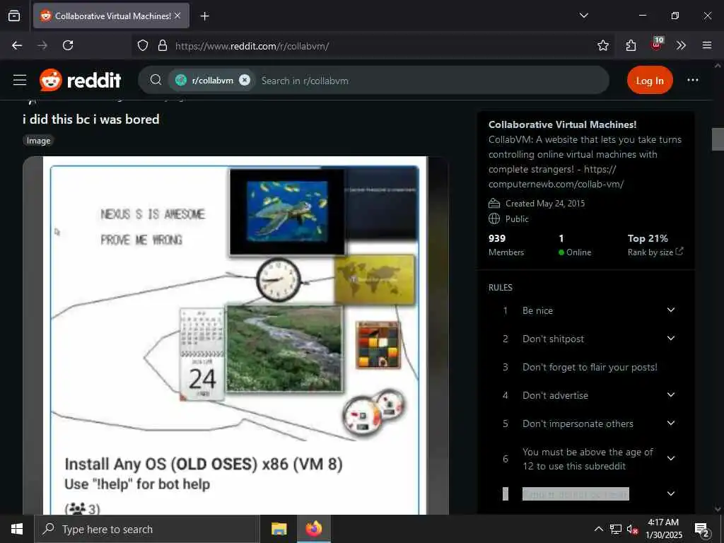
Task: Go back to the previous page
Action: click(17, 45)
